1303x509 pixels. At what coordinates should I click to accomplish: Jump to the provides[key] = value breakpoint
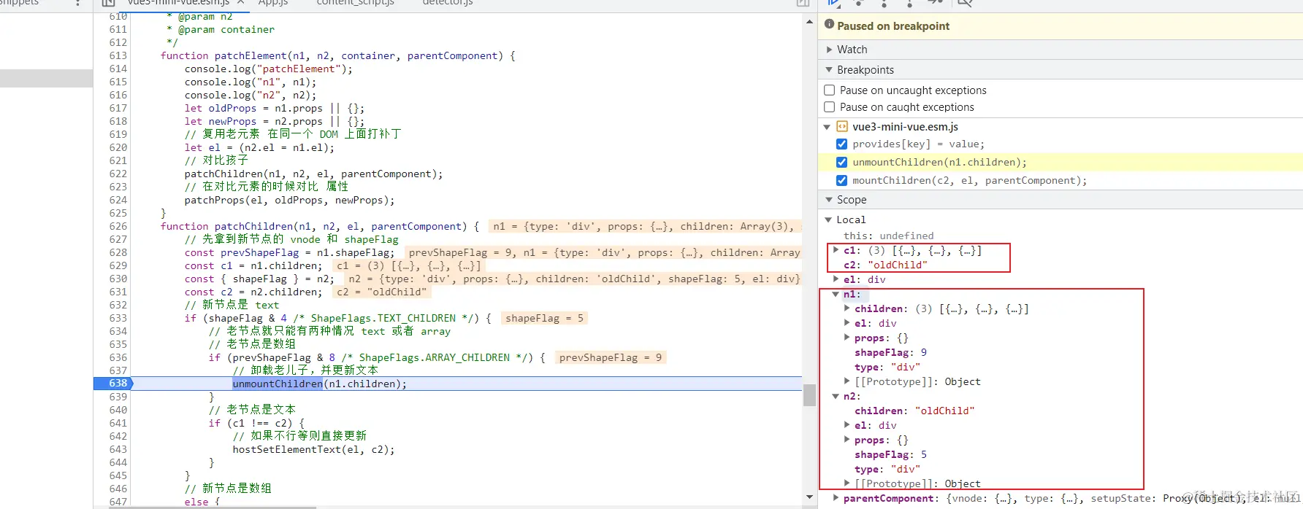(x=918, y=144)
